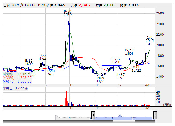Click the 26/1 month label on the price chart
This screenshot has width=175, height=126.
coord(148,85)
